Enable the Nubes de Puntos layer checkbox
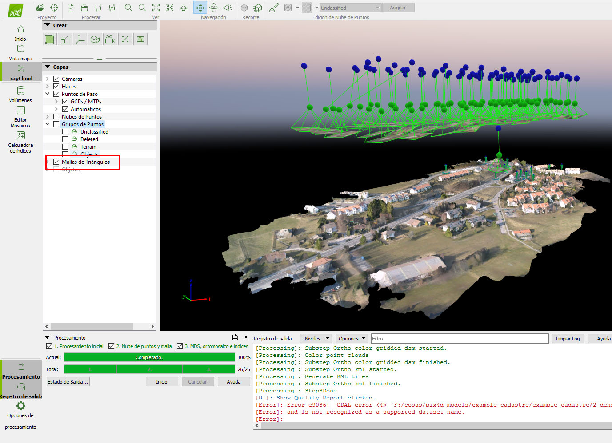This screenshot has width=612, height=443. coord(56,117)
